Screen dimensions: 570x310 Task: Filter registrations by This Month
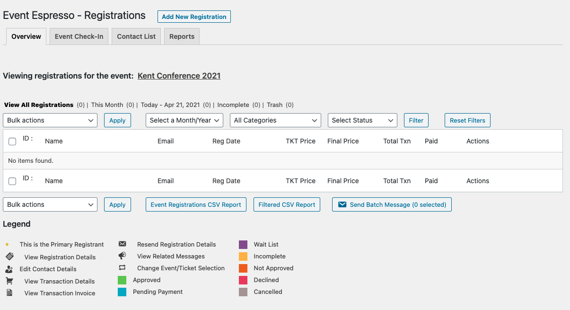pos(107,105)
